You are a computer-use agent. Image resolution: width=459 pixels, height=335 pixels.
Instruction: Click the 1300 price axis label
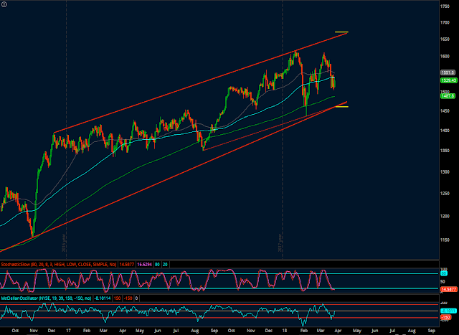point(445,171)
